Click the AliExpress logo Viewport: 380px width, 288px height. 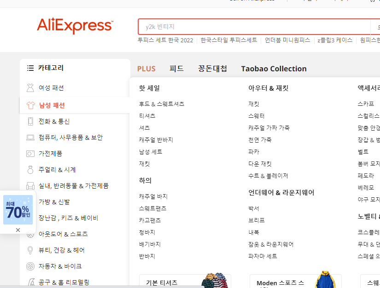coord(75,25)
